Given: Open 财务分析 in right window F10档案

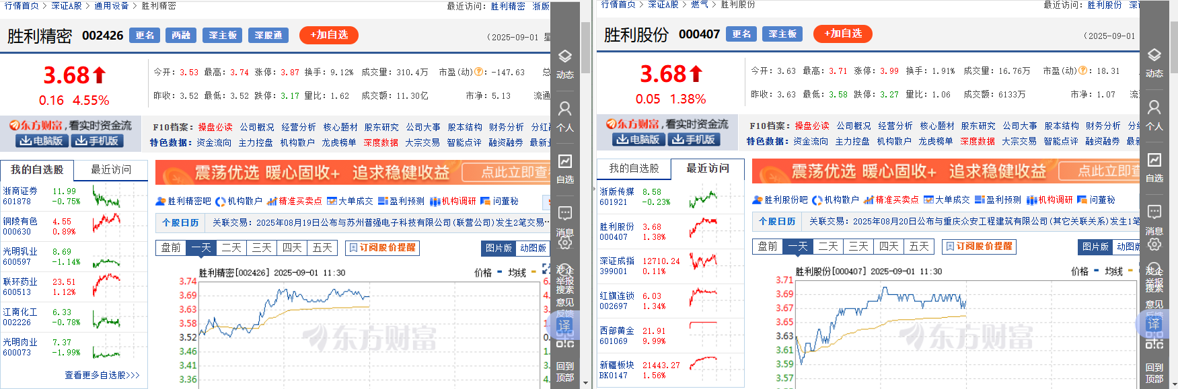Looking at the screenshot, I should (1103, 126).
